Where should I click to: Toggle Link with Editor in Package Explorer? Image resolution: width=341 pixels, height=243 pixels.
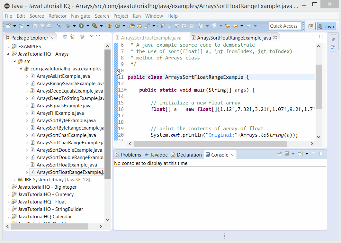click(x=72, y=37)
